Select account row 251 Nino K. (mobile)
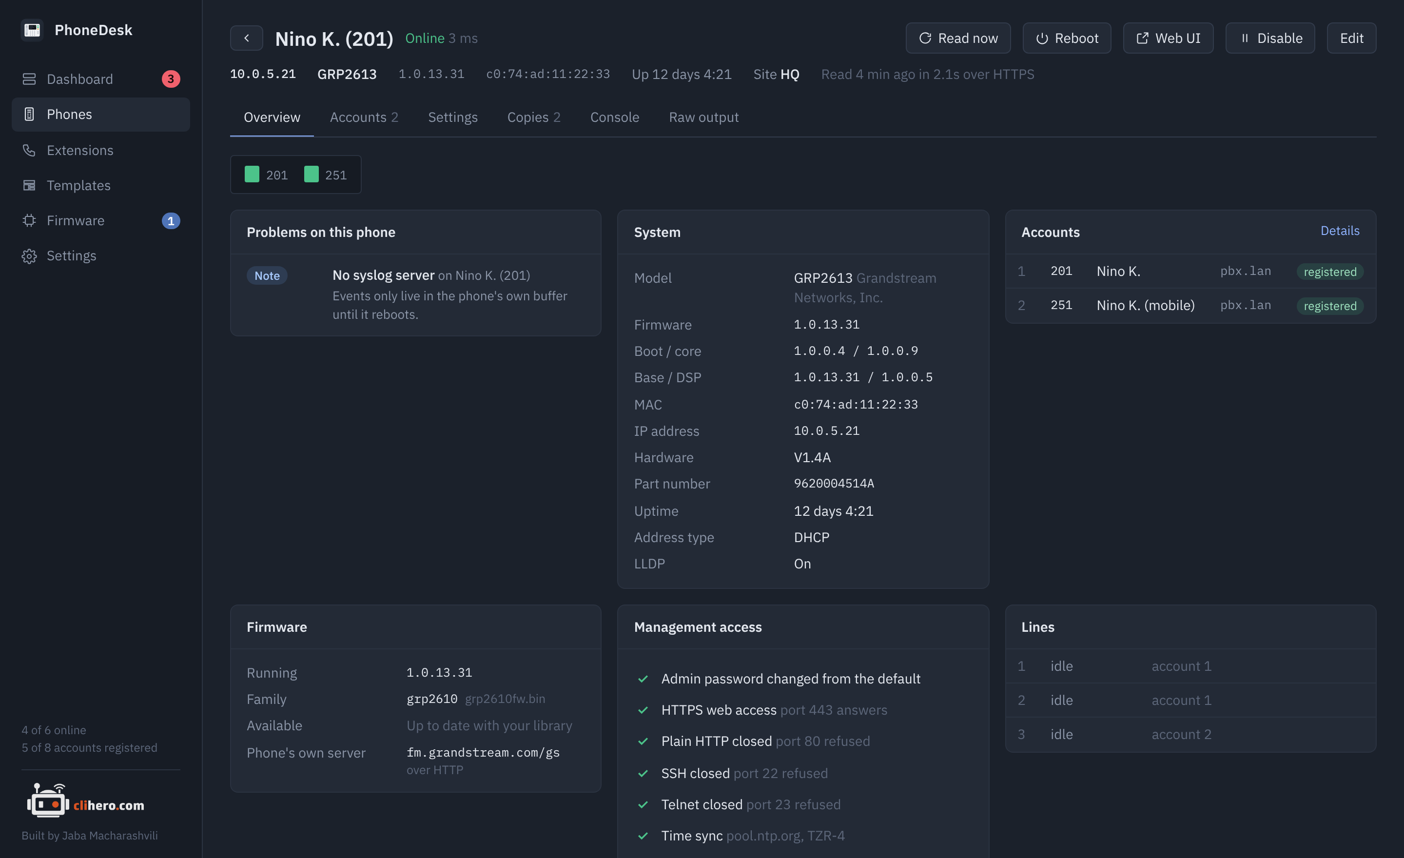This screenshot has height=858, width=1404. point(1190,305)
